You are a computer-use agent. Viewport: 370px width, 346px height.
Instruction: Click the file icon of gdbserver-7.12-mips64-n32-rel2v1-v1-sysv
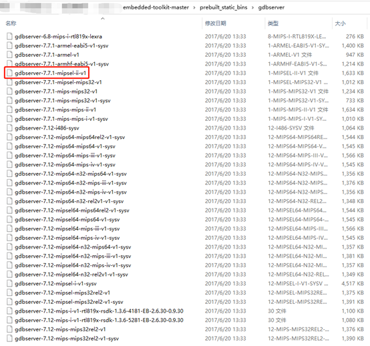click(9, 201)
